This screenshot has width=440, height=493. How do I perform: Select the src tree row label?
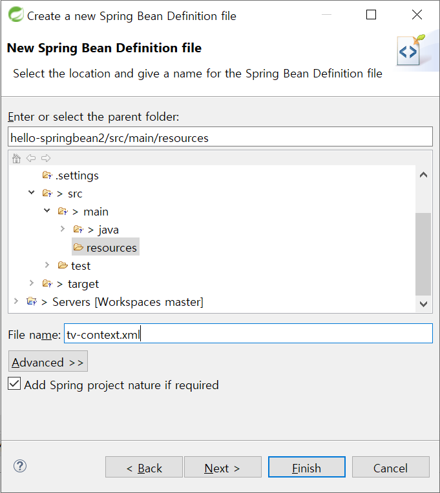pos(75,194)
